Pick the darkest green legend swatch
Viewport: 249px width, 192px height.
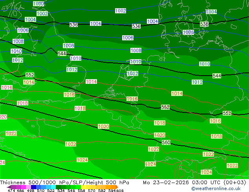pos(58,187)
